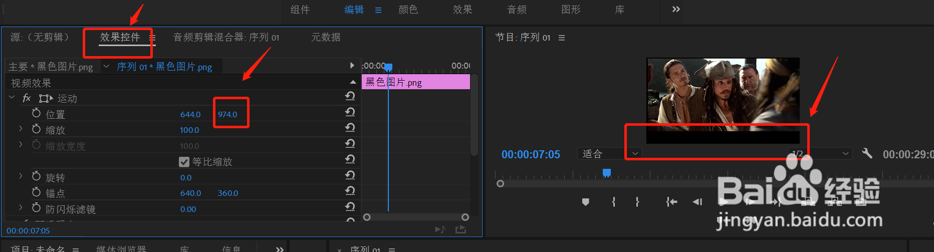The image size is (934, 252).
Task: Open the 适合 zoom level dropdown
Action: 610,153
